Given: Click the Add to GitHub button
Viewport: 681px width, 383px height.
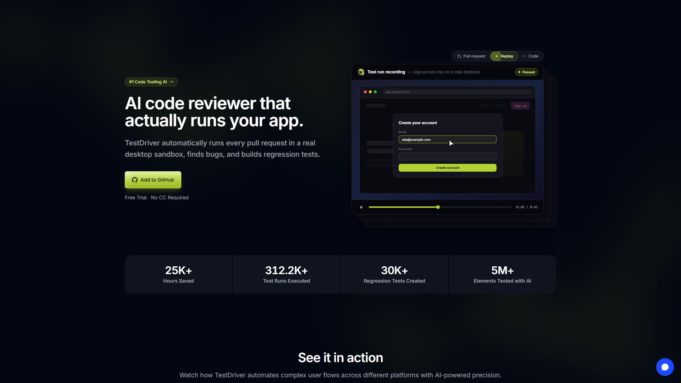Looking at the screenshot, I should [x=153, y=180].
